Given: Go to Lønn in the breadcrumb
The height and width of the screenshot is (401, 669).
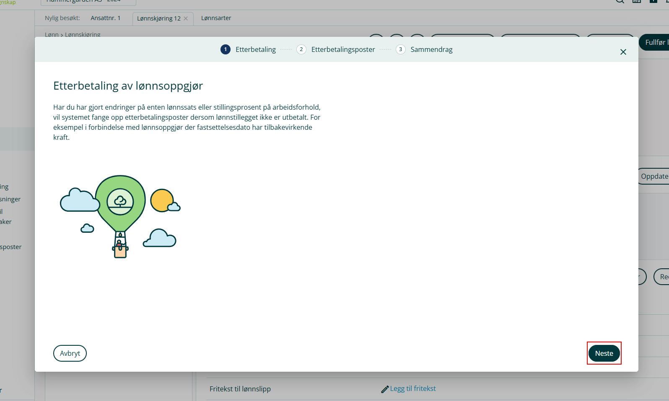Looking at the screenshot, I should pyautogui.click(x=52, y=35).
